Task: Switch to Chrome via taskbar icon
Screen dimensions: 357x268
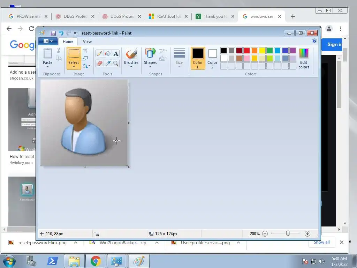Action: (96, 261)
